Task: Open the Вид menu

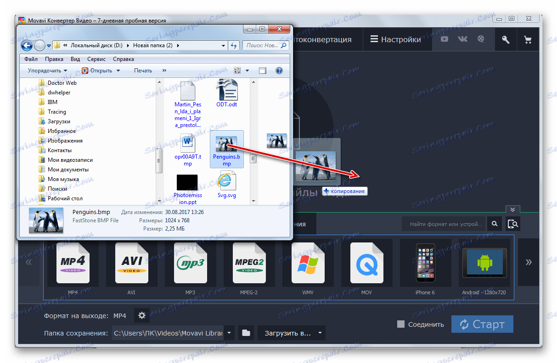Action: click(x=75, y=59)
